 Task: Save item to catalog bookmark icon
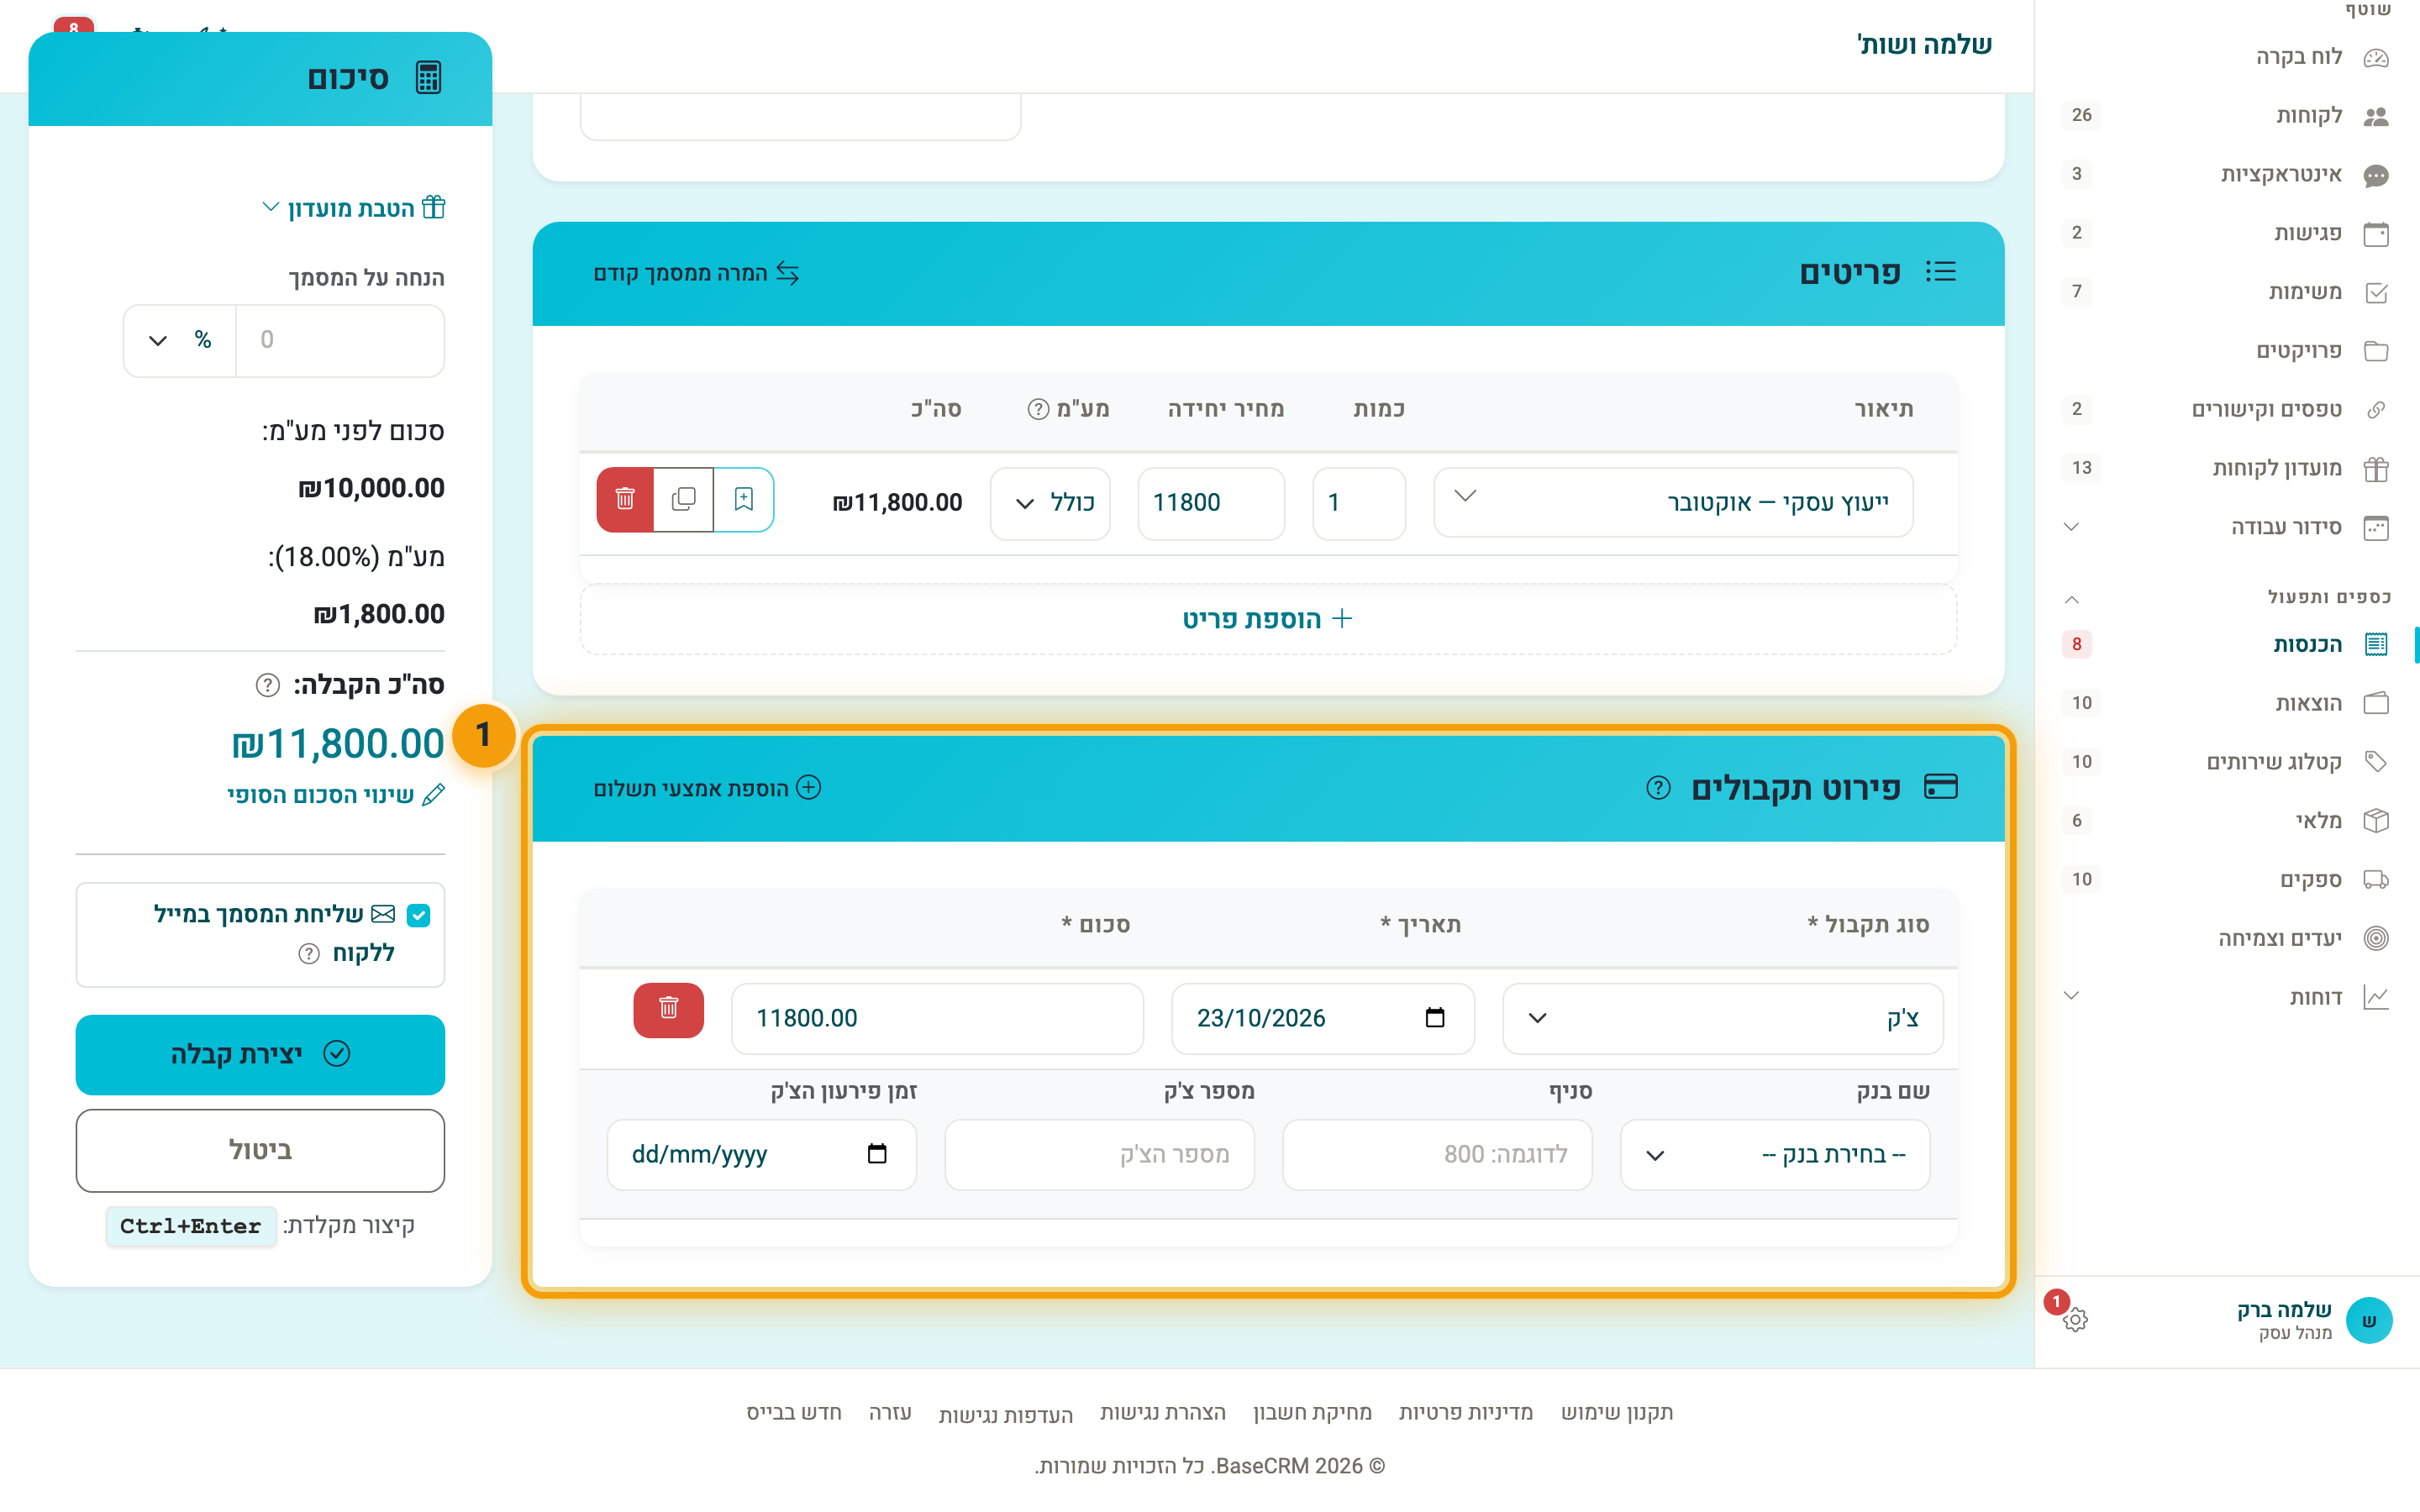click(744, 500)
